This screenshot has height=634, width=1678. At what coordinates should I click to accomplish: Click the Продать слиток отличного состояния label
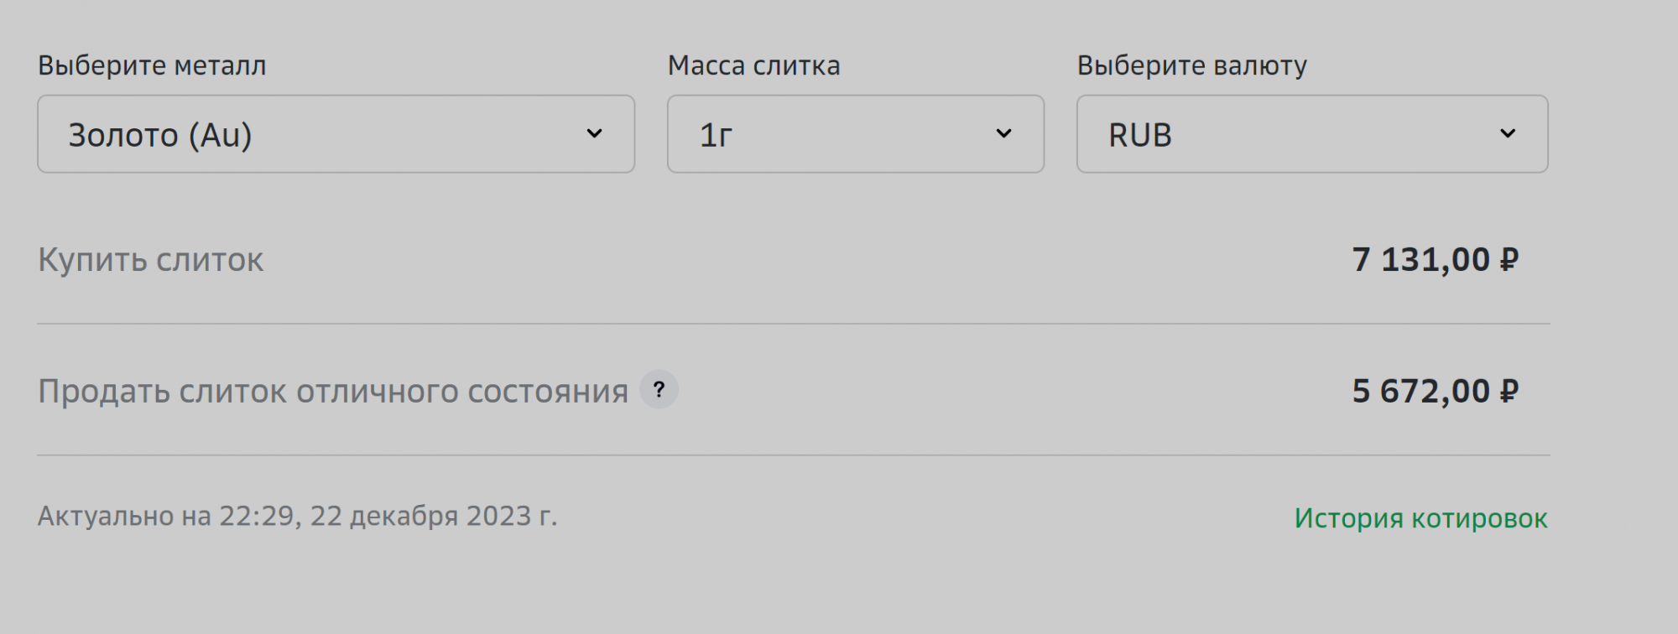(333, 392)
